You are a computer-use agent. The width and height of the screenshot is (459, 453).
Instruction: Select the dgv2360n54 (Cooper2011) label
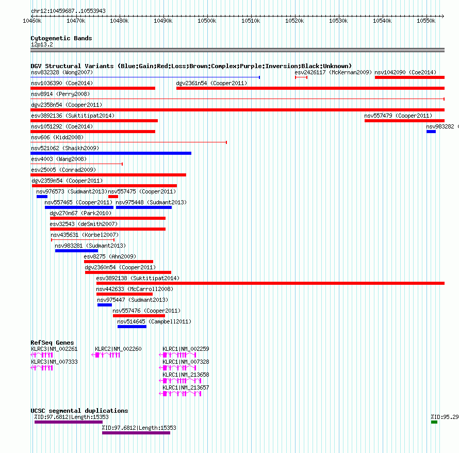click(120, 267)
